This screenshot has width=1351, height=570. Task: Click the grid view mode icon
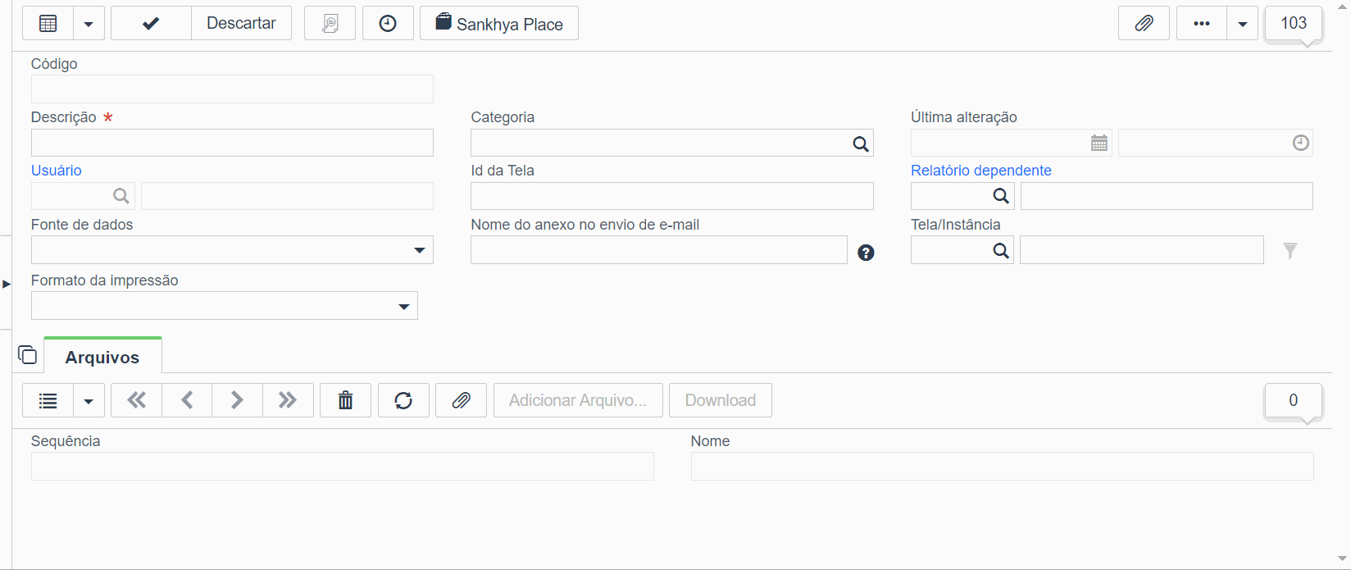(48, 24)
